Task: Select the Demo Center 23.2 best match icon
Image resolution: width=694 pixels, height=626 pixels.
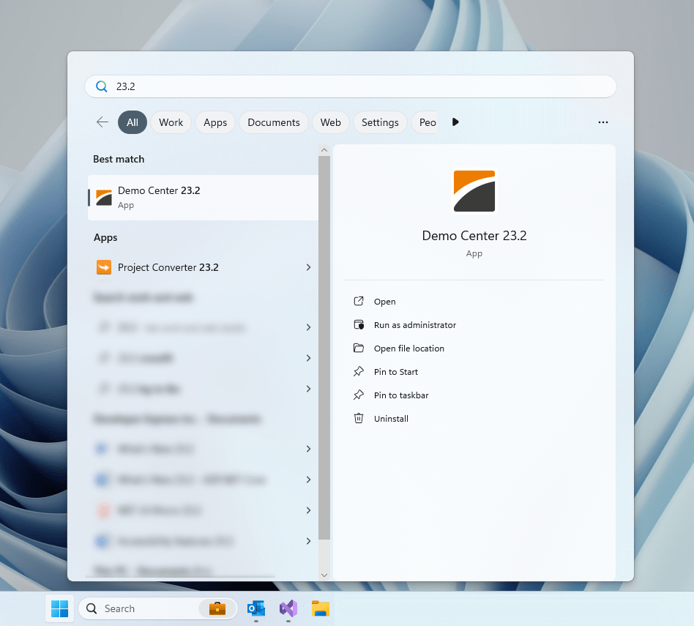Action: (103, 196)
